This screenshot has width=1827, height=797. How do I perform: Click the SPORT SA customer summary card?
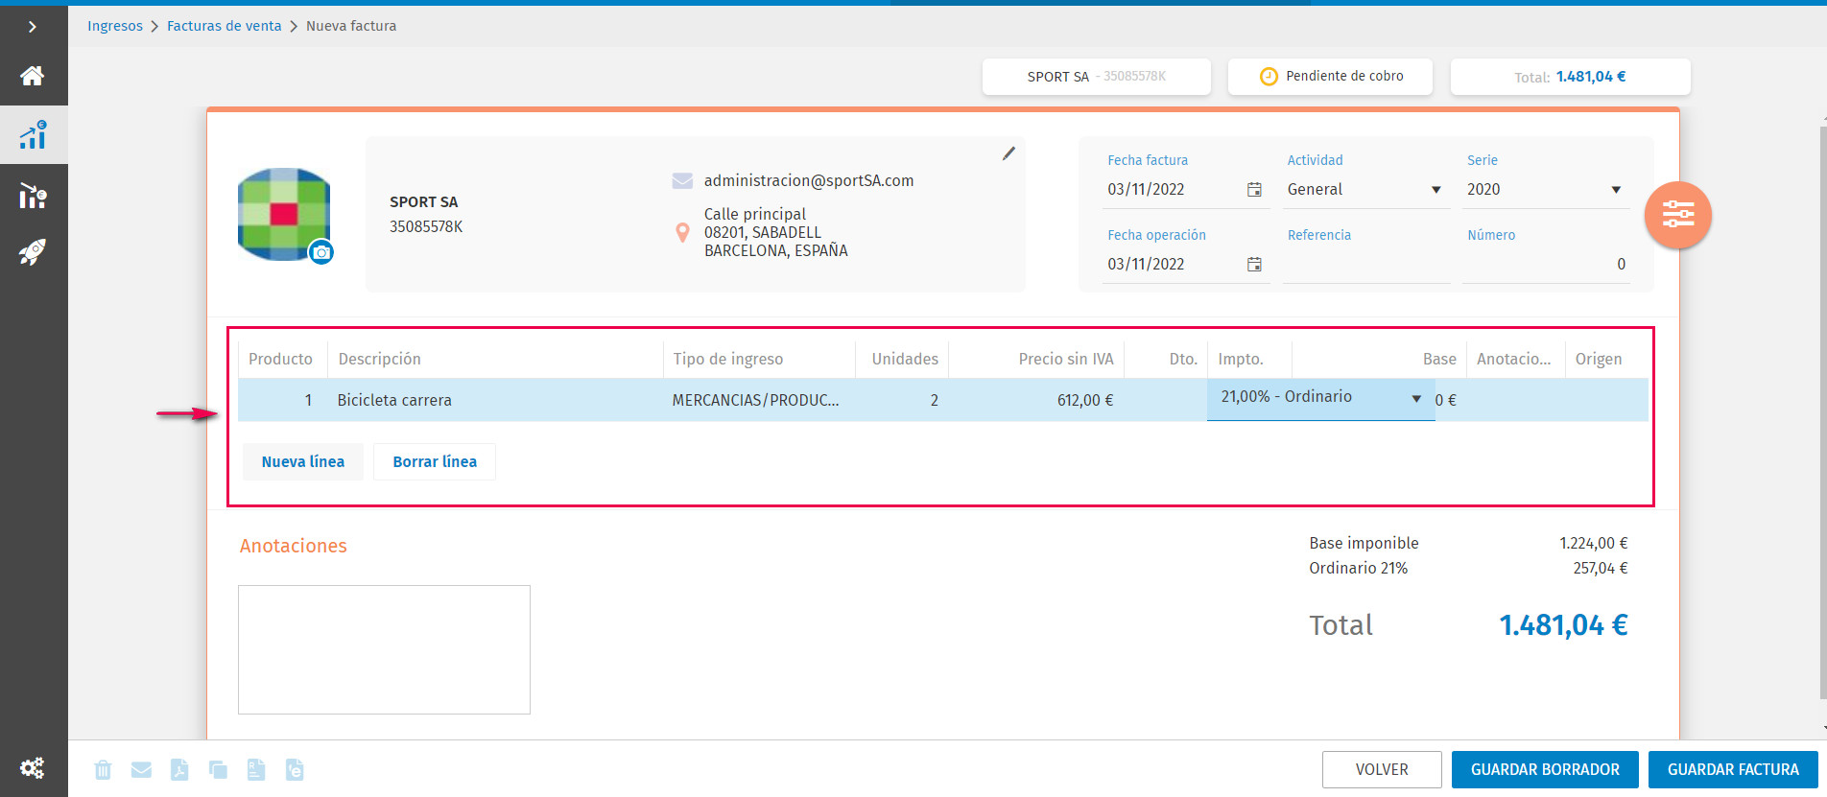(1097, 77)
